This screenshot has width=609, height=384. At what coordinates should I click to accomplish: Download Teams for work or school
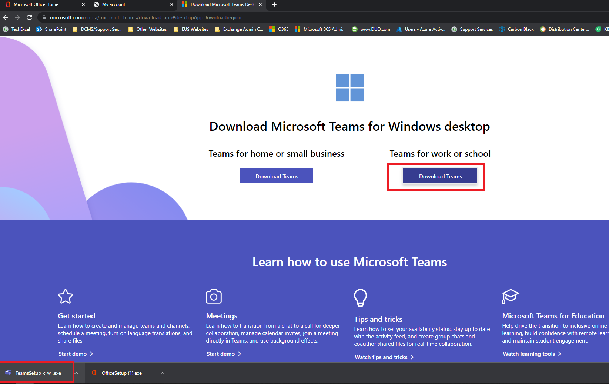[440, 176]
